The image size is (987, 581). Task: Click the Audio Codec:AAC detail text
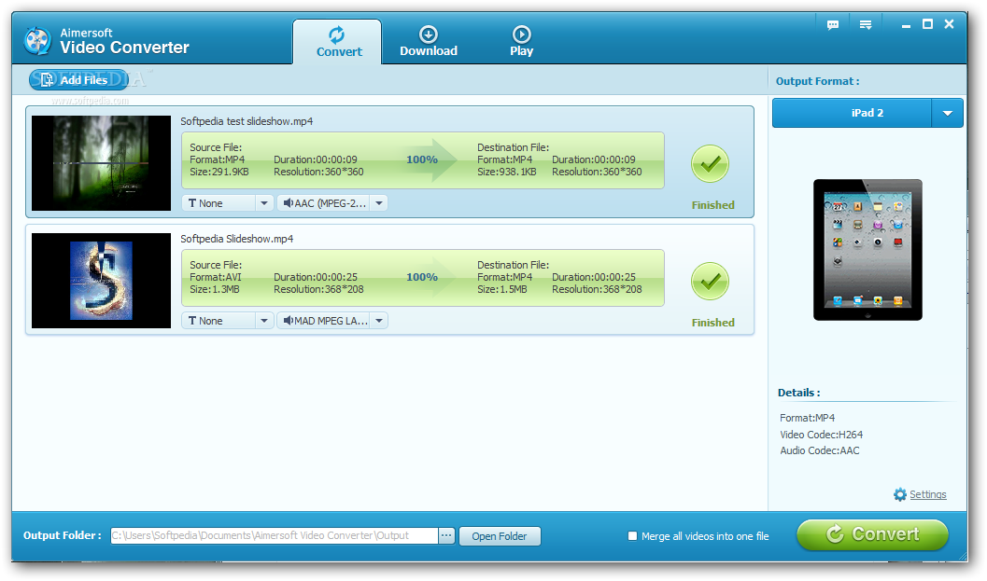pyautogui.click(x=820, y=450)
